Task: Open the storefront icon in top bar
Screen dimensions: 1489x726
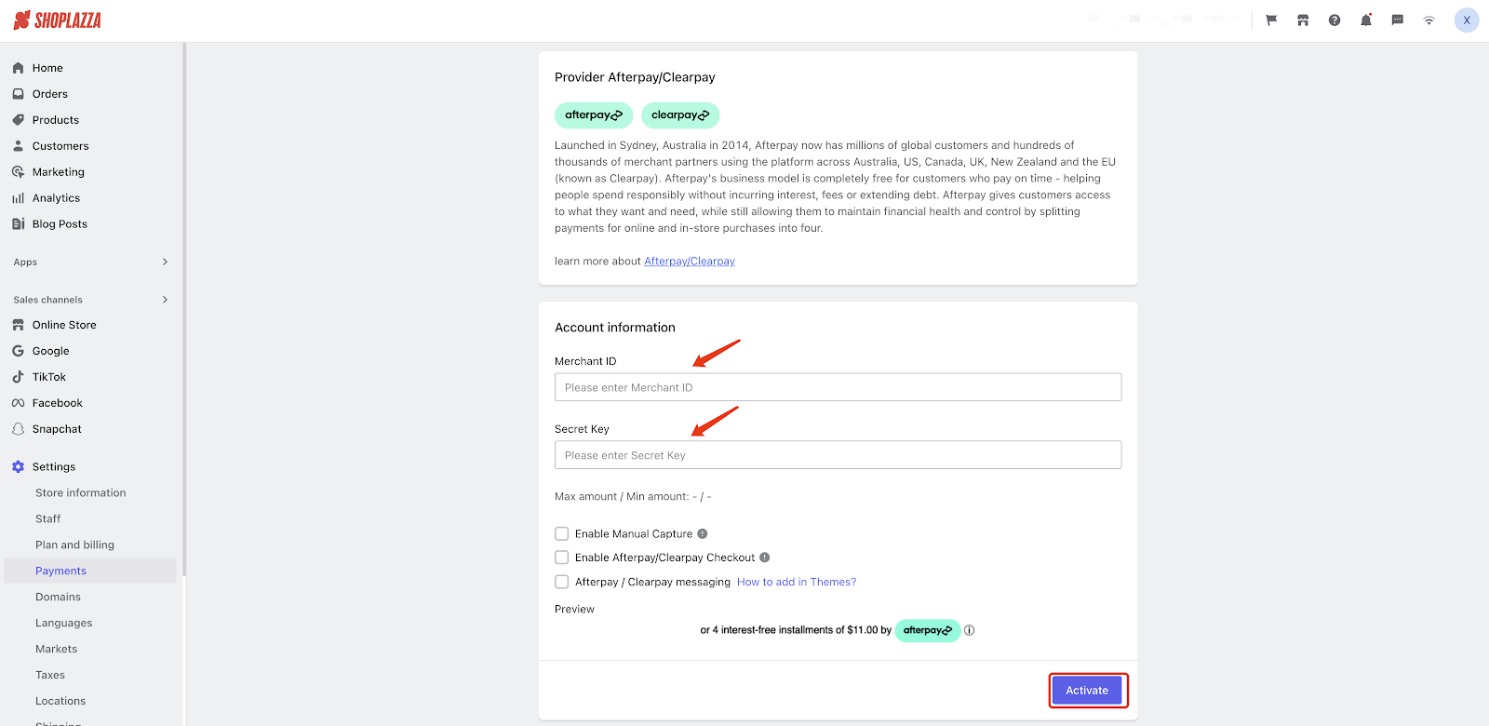Action: tap(1303, 20)
